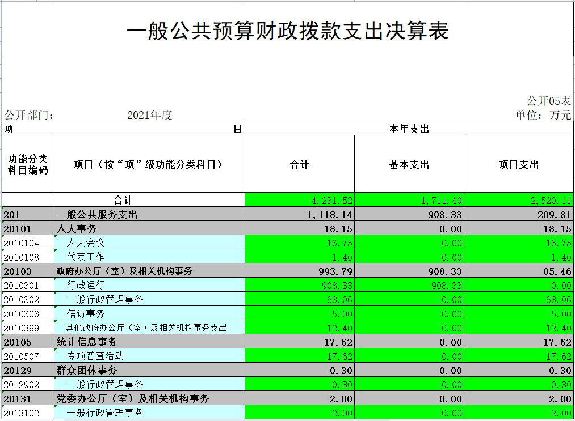
Task: Select the value 85.46
Action: [x=519, y=271]
